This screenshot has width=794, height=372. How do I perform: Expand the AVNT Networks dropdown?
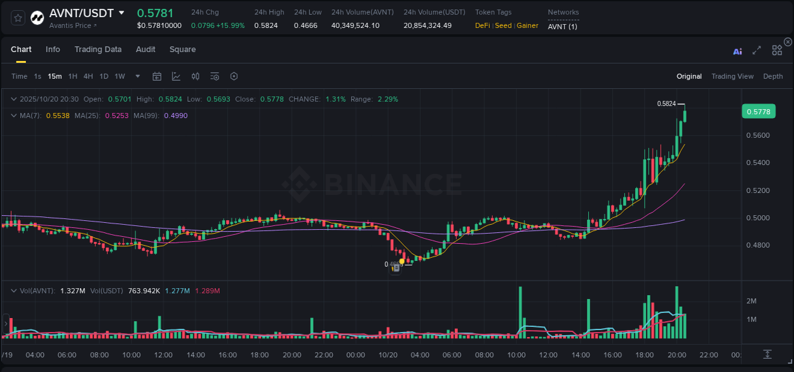(x=562, y=26)
